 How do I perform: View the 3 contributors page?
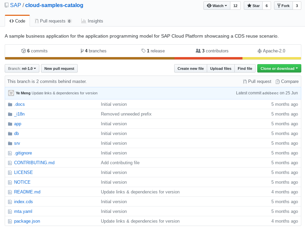pos(212,51)
